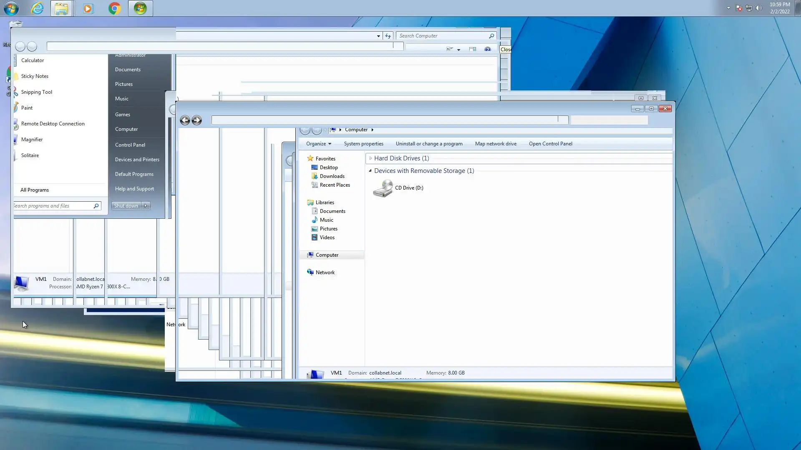Open Internet Explorer from the taskbar

pyautogui.click(x=38, y=8)
